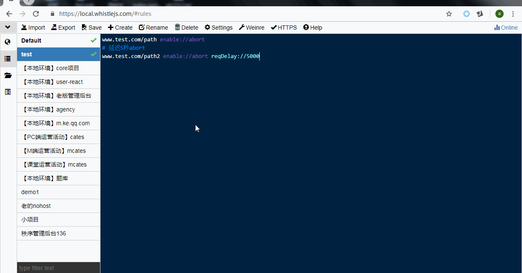Click the address bar URL
Image resolution: width=522 pixels, height=273 pixels.
point(105,14)
